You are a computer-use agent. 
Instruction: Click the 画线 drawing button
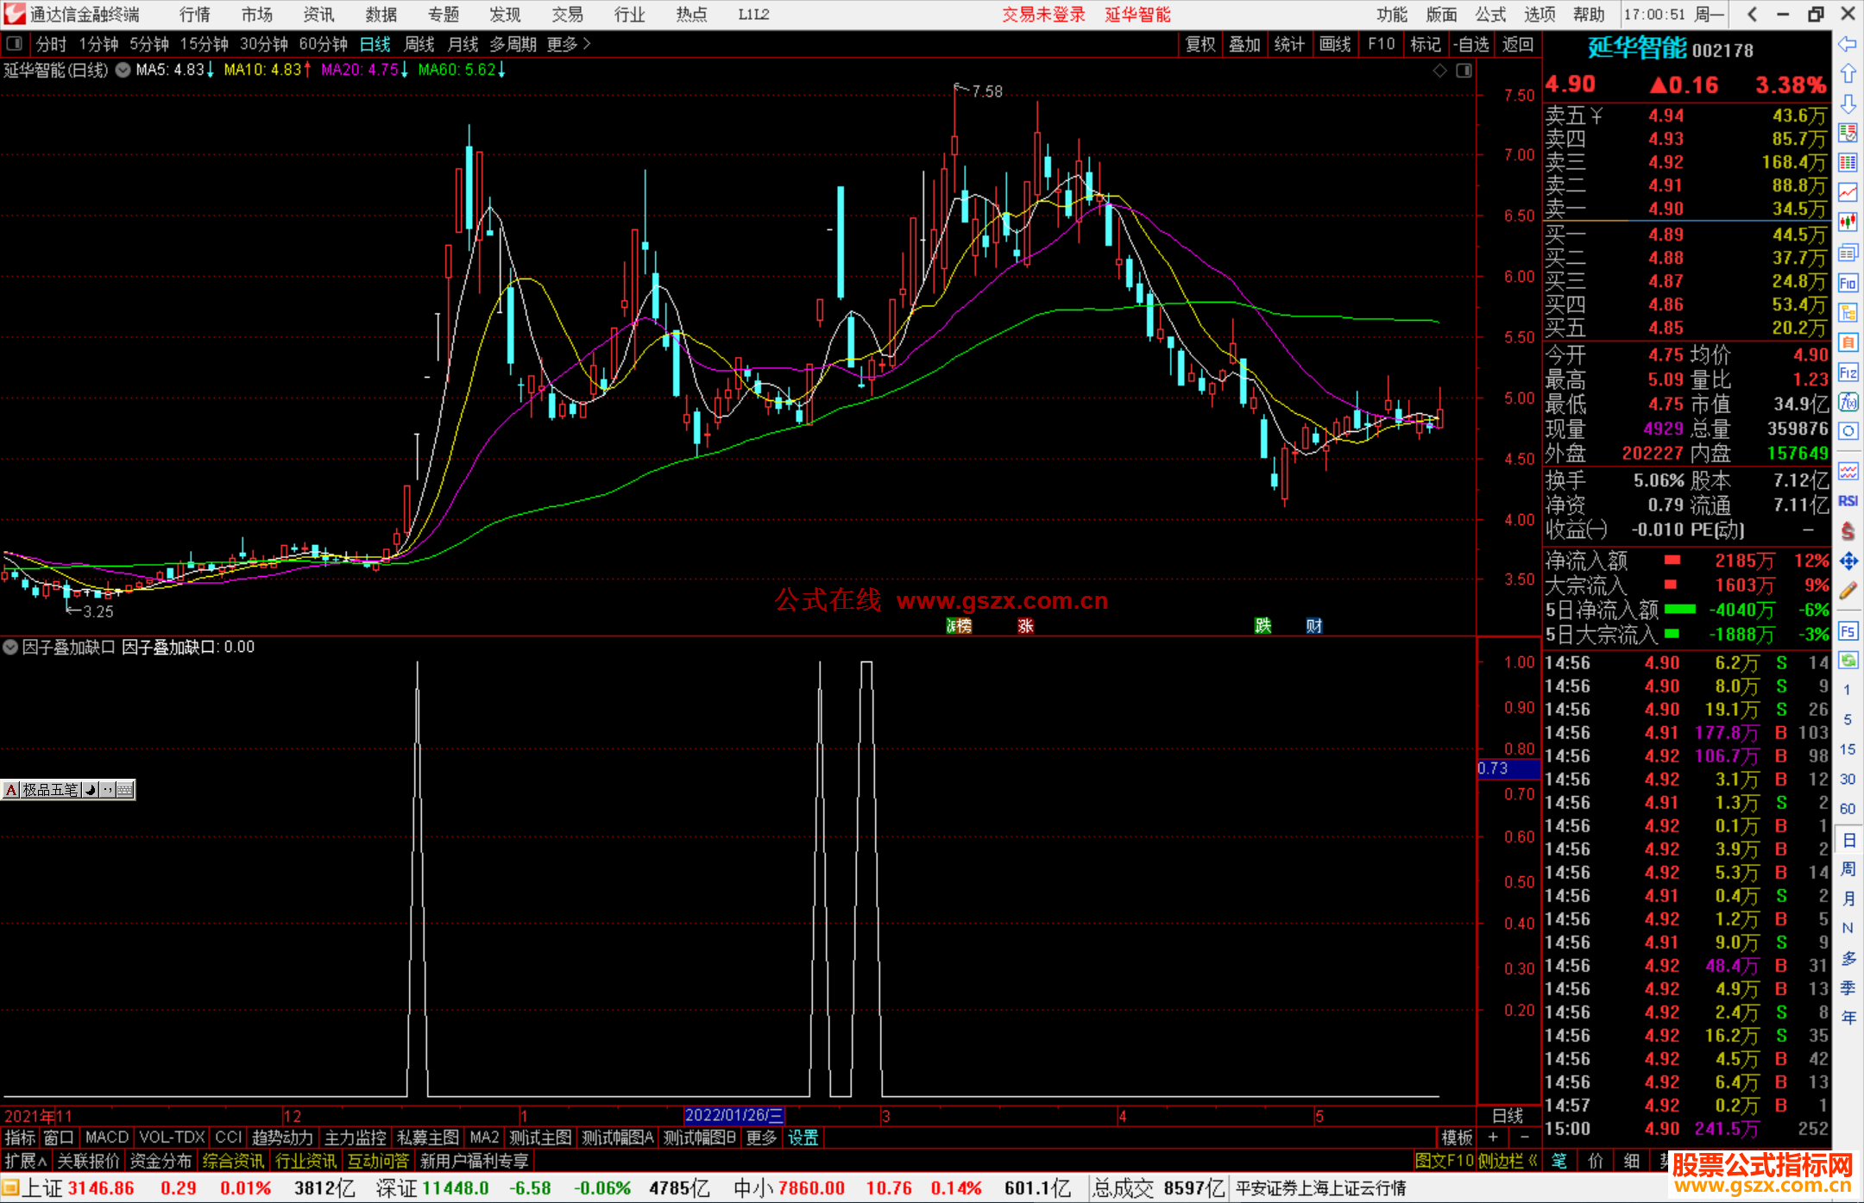(x=1335, y=44)
